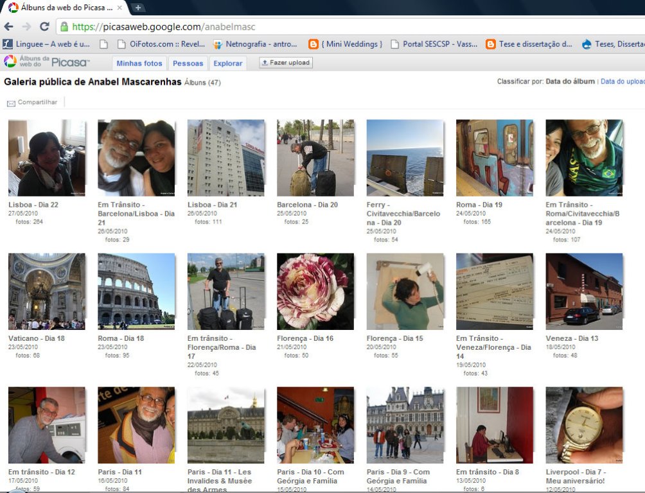Switch to the Pessoas tab
Screen dimensions: 645x493
[x=188, y=63]
